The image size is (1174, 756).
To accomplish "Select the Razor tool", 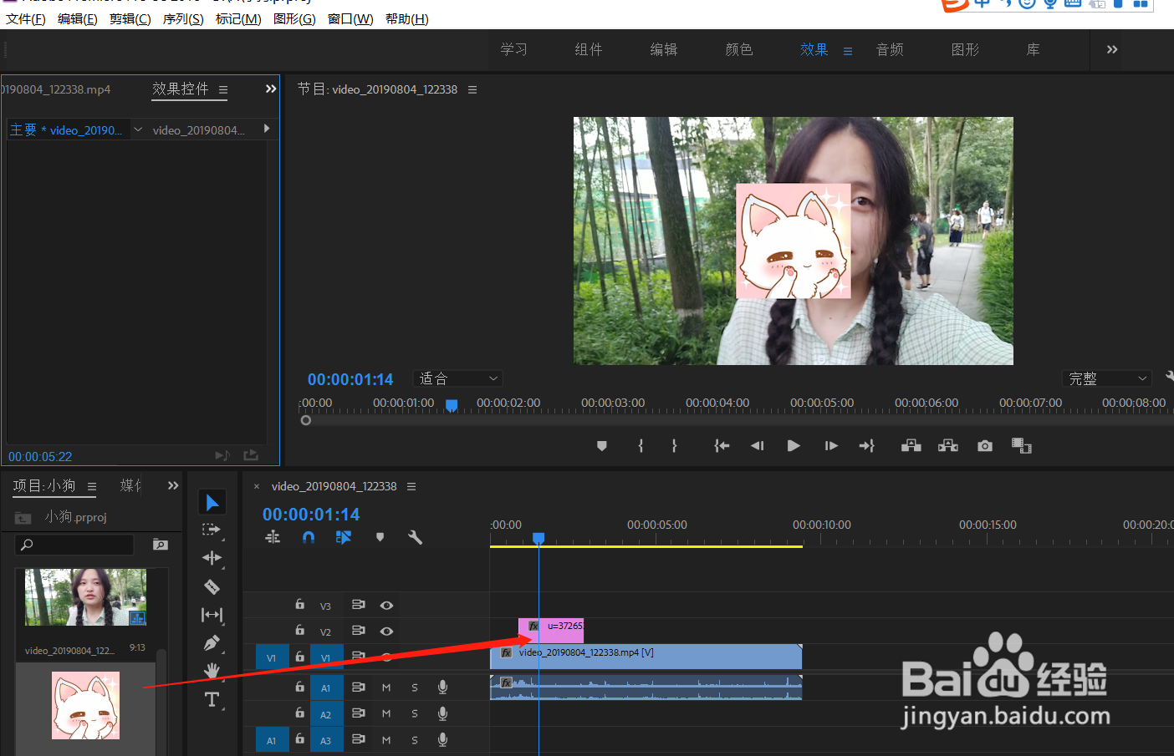I will (x=212, y=586).
